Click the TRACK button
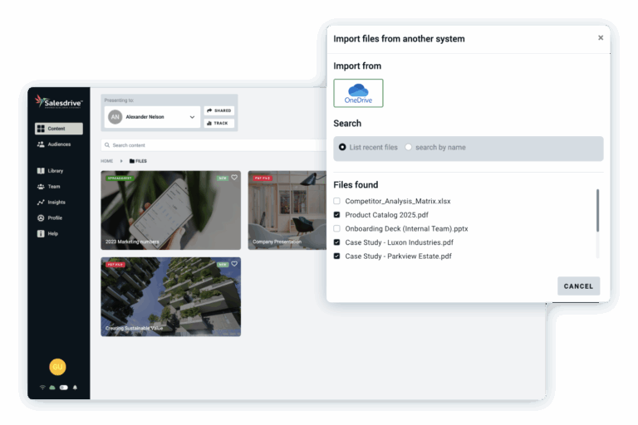 (219, 123)
